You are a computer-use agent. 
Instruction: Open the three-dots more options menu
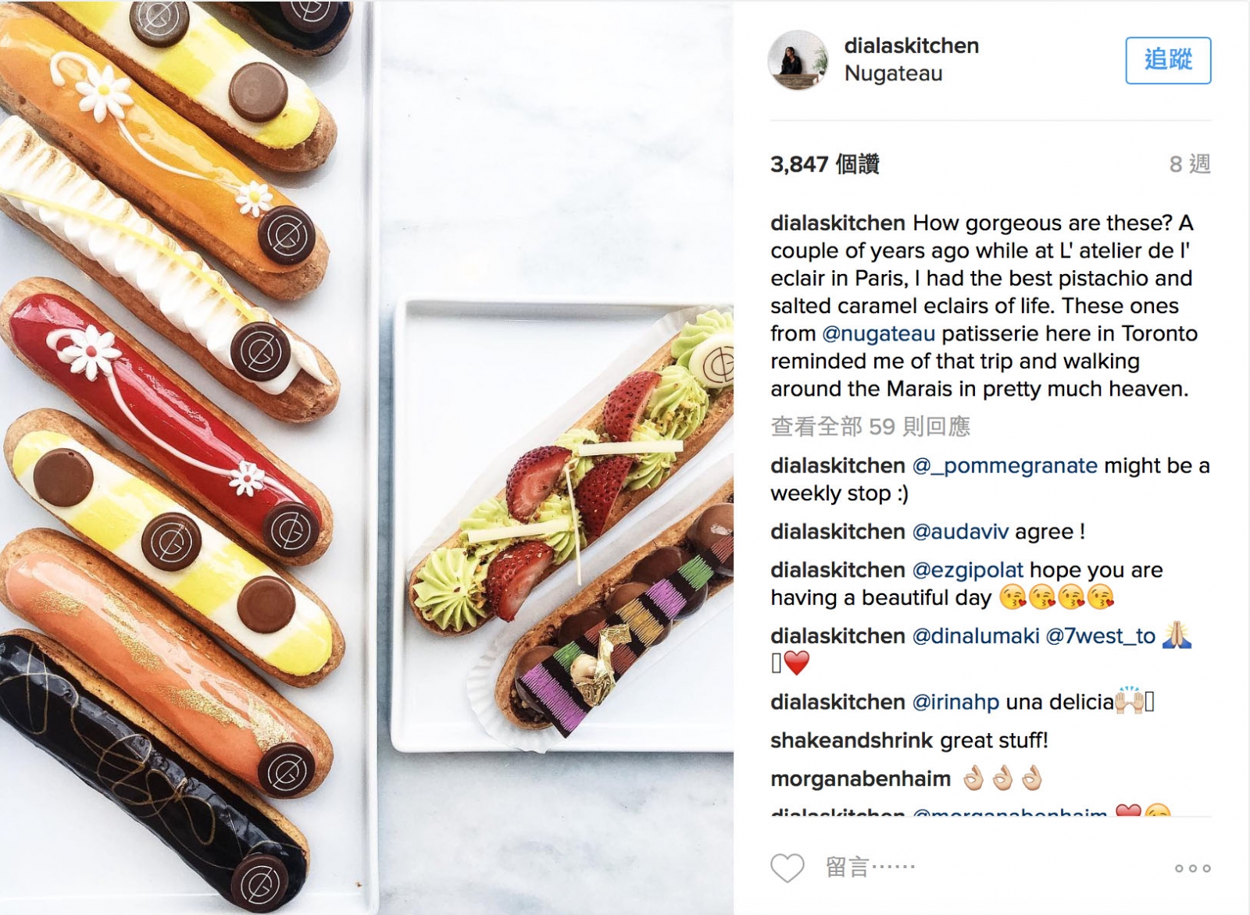click(x=1192, y=868)
